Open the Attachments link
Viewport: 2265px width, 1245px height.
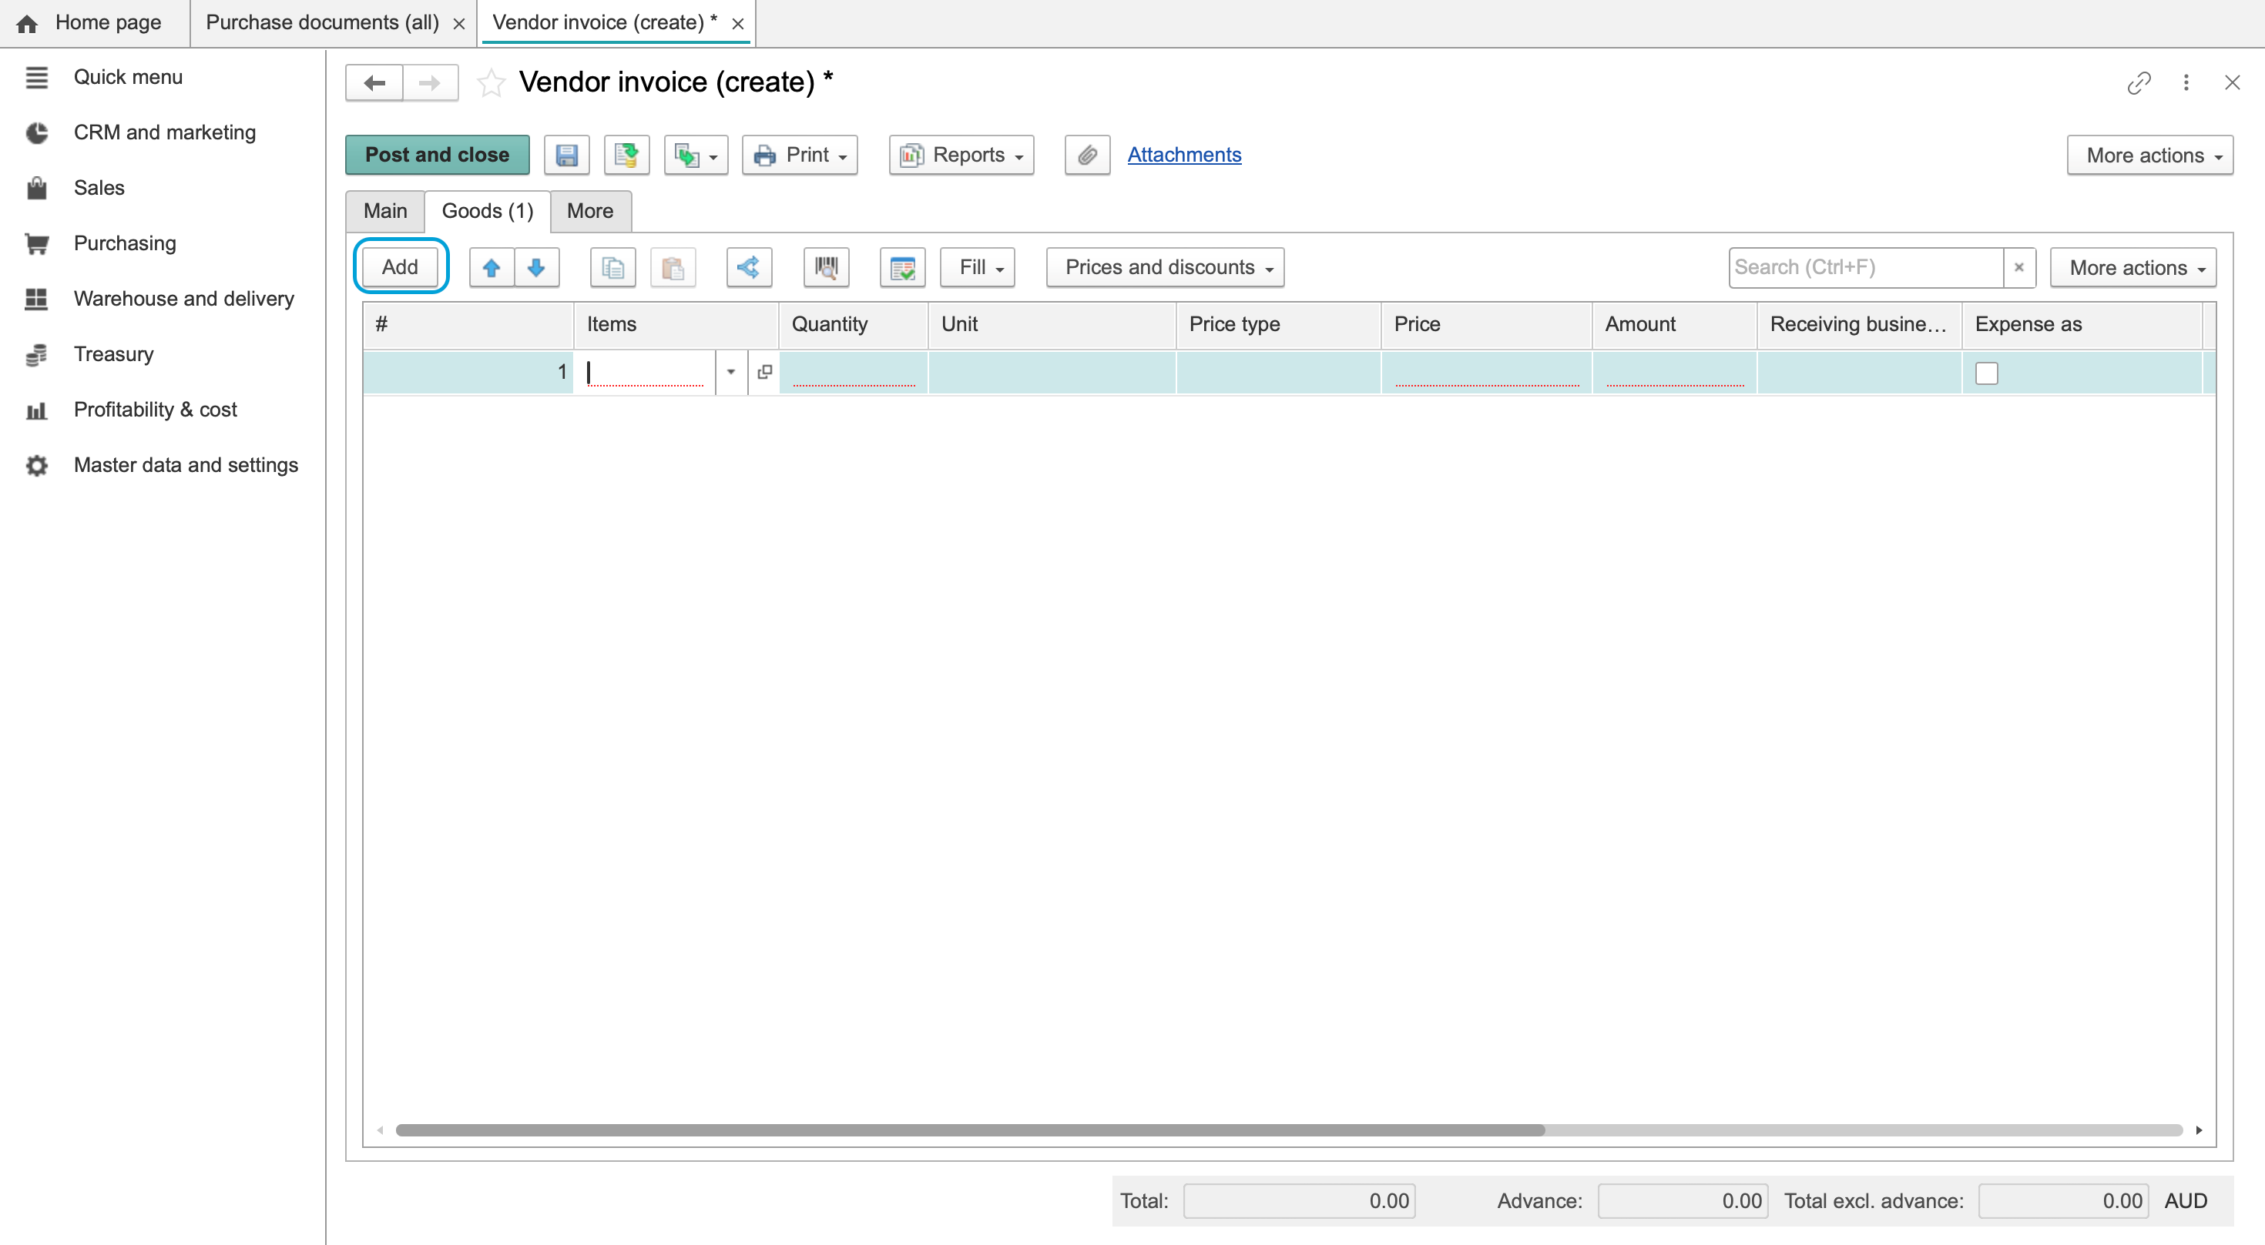[x=1184, y=155]
